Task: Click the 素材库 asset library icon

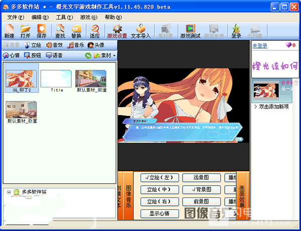Action: [166, 31]
